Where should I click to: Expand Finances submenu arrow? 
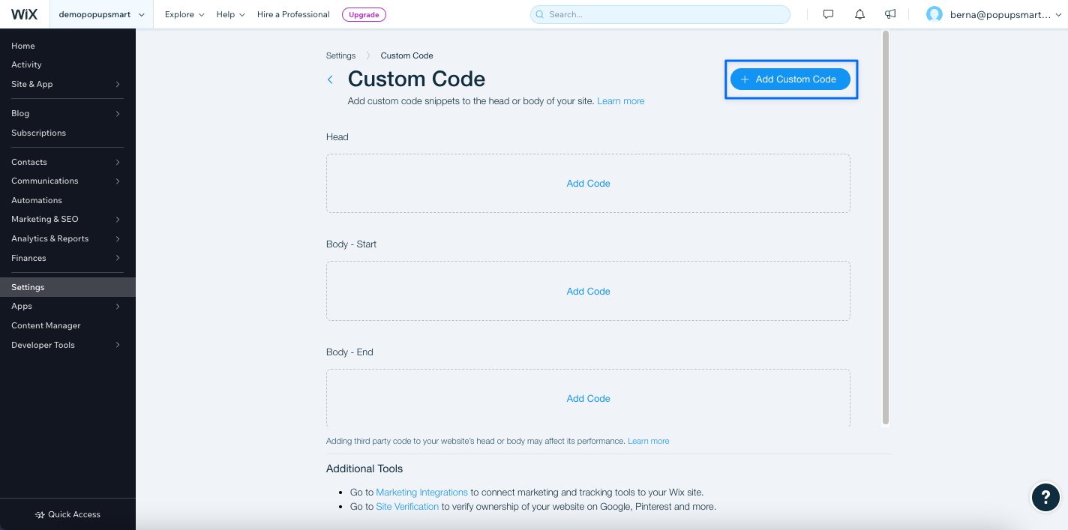(x=118, y=259)
